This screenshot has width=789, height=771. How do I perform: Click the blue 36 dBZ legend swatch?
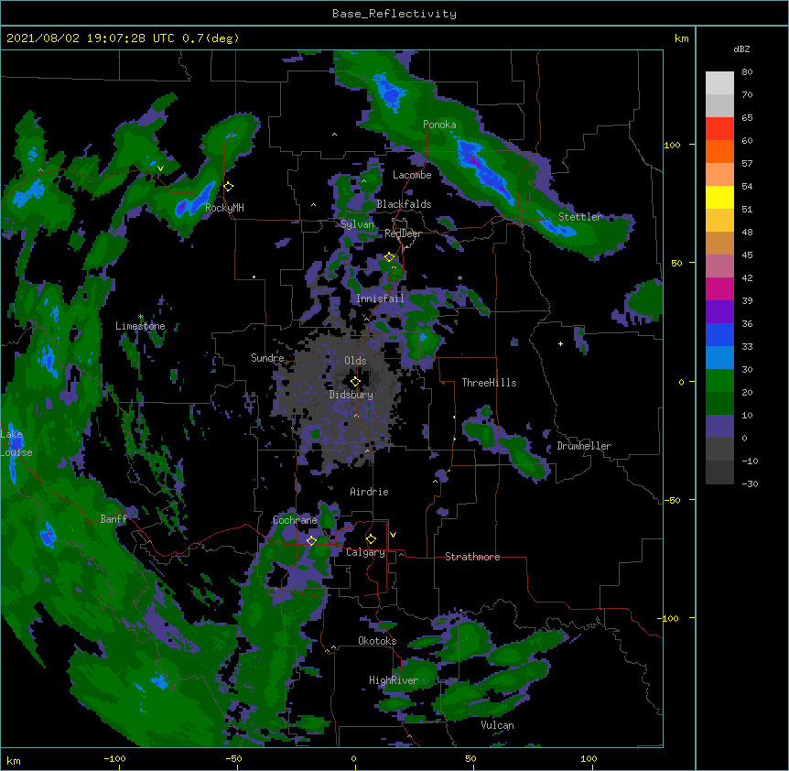click(x=719, y=334)
